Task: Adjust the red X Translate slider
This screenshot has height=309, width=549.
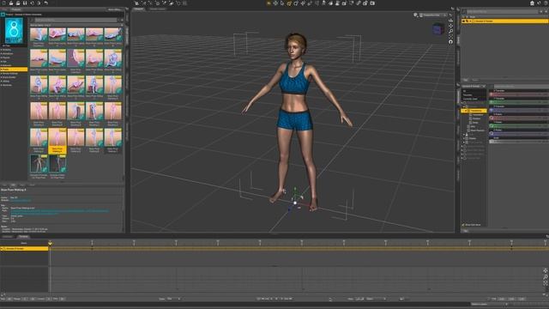Action: tap(519, 94)
